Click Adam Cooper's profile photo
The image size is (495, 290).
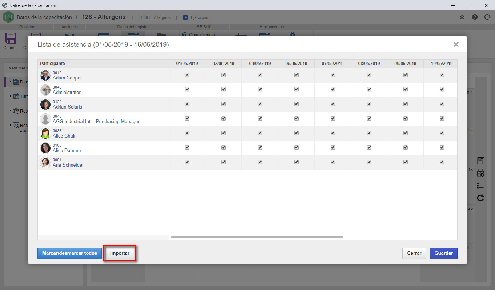tap(45, 75)
